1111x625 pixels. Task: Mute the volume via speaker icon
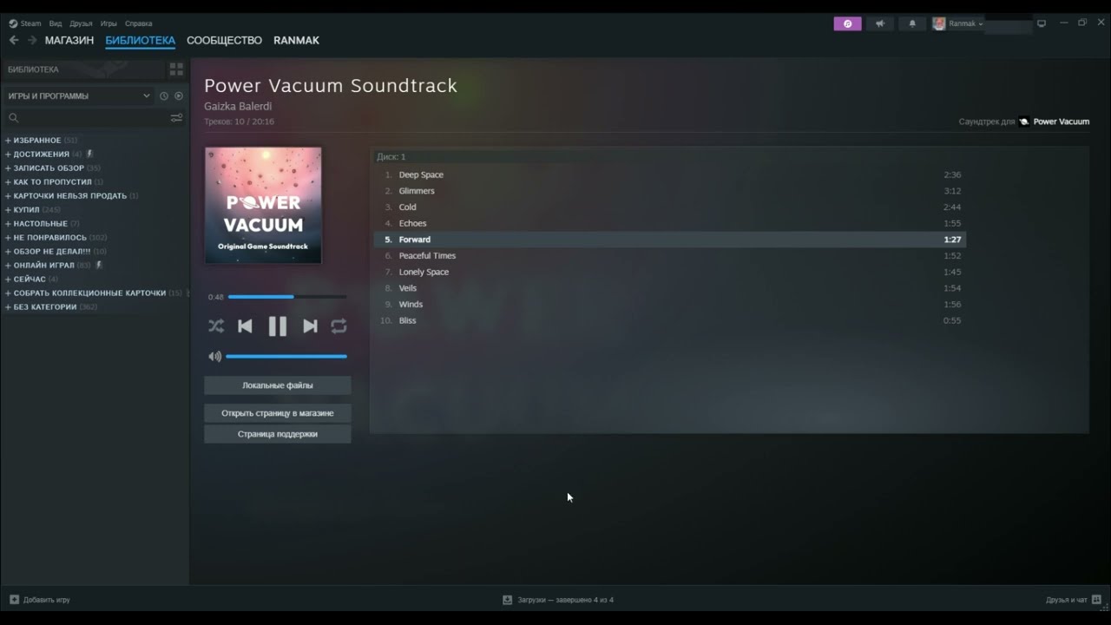(x=214, y=356)
